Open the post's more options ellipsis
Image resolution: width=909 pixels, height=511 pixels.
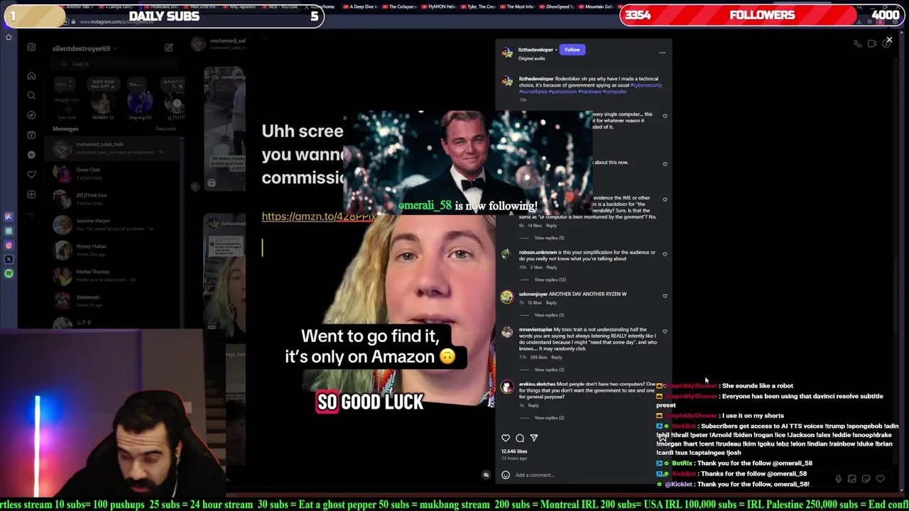(662, 53)
